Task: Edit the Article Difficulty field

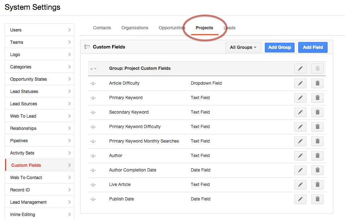Action: tap(300, 83)
